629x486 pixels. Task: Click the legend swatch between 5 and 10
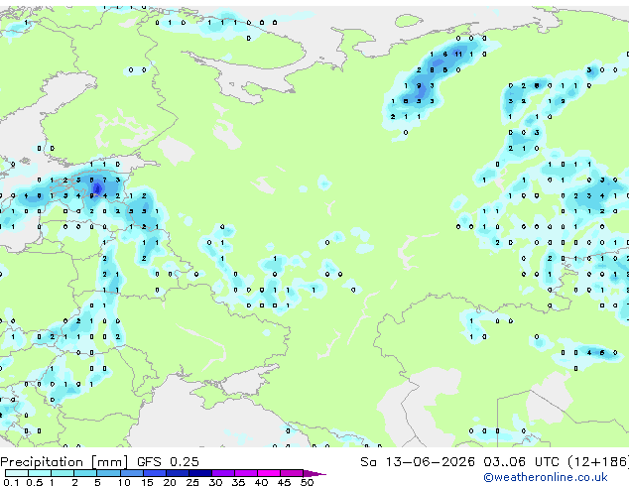point(108,473)
